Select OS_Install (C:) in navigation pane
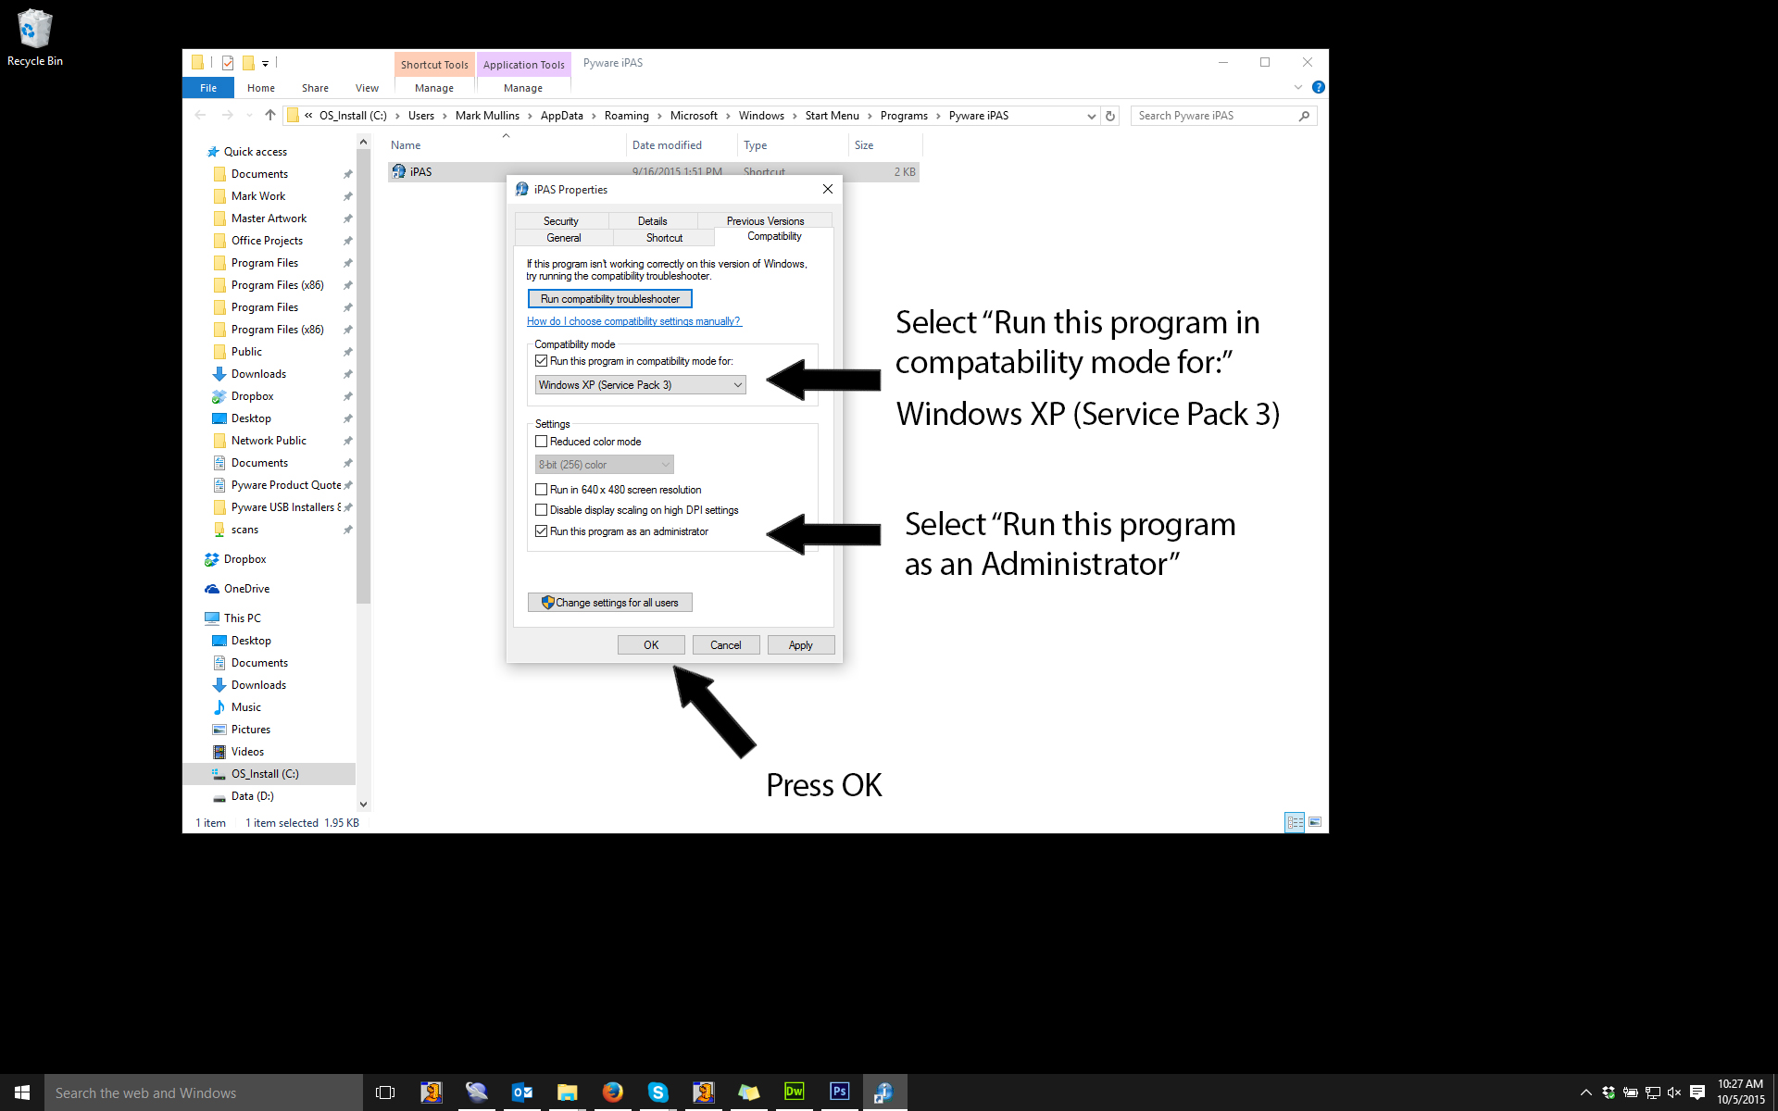This screenshot has width=1778, height=1111. [x=269, y=774]
